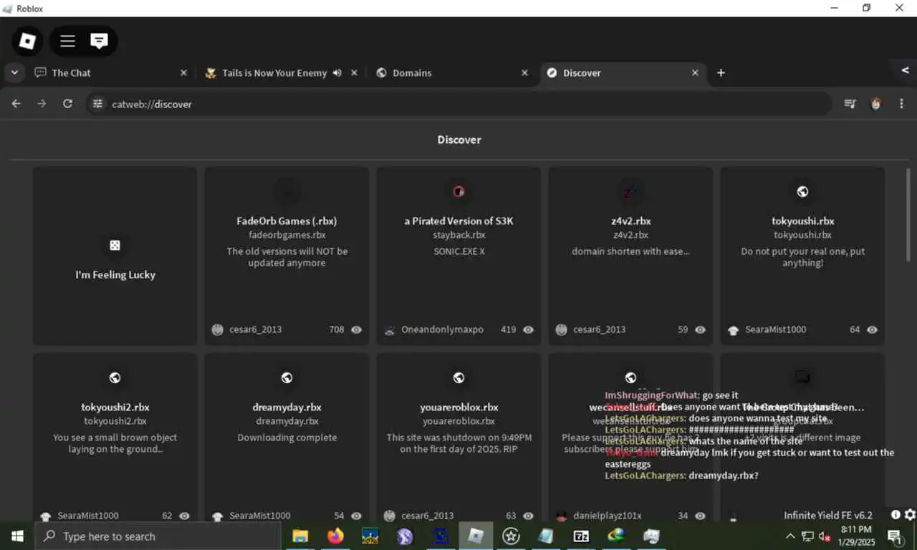Open Infinite Yield info icon

coord(896,514)
